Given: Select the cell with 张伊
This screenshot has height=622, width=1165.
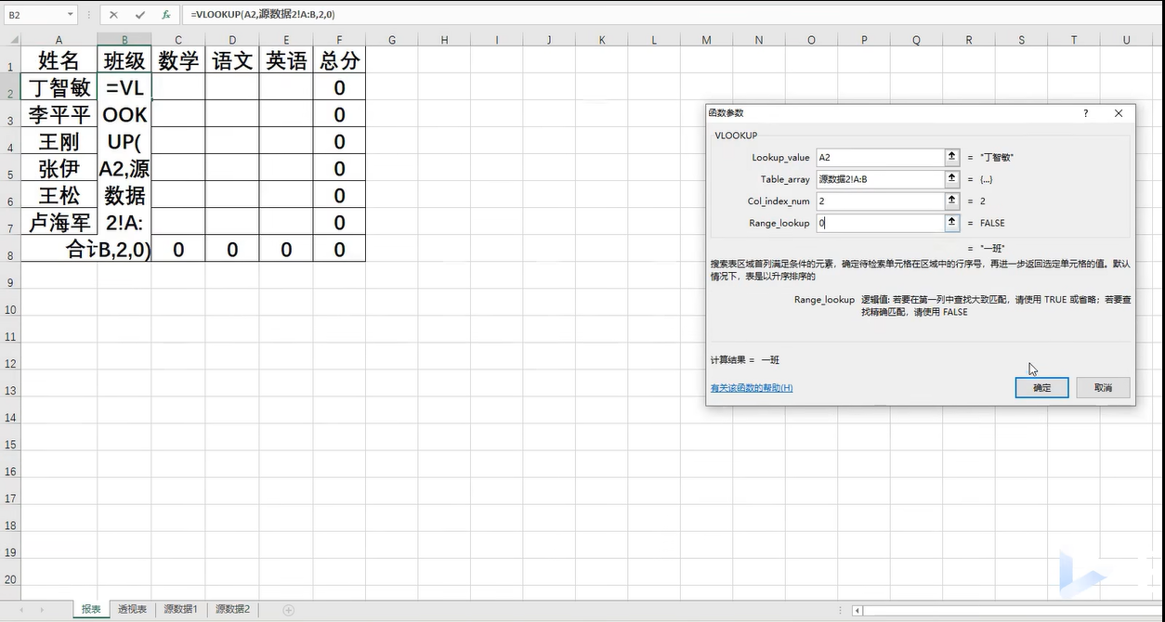Looking at the screenshot, I should point(59,169).
